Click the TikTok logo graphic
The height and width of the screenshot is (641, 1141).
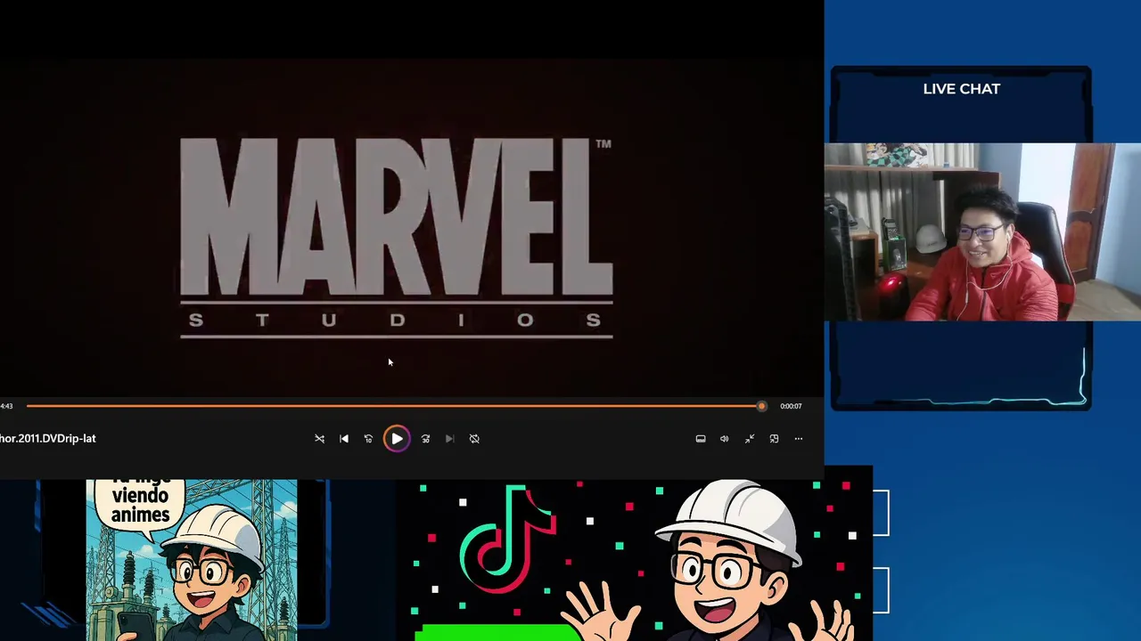pyautogui.click(x=508, y=540)
